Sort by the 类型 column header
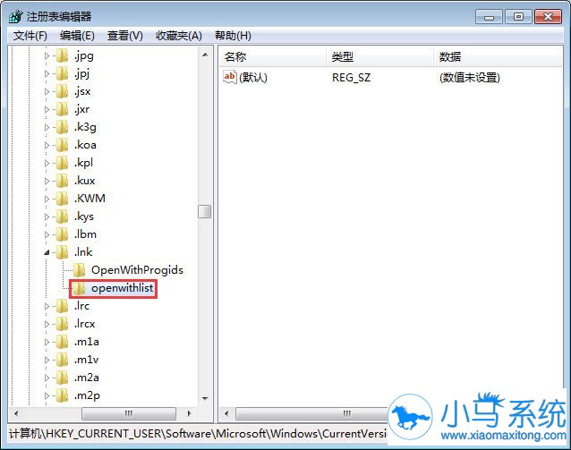571x450 pixels. point(379,56)
